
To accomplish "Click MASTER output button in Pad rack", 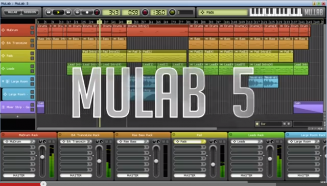I will [190, 176].
